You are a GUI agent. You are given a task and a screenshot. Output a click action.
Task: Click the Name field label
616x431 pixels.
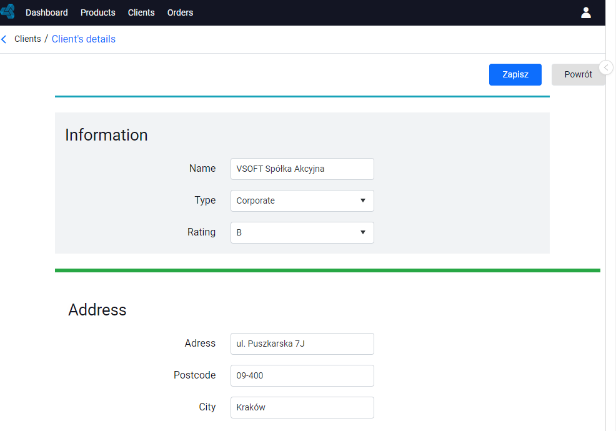click(202, 168)
